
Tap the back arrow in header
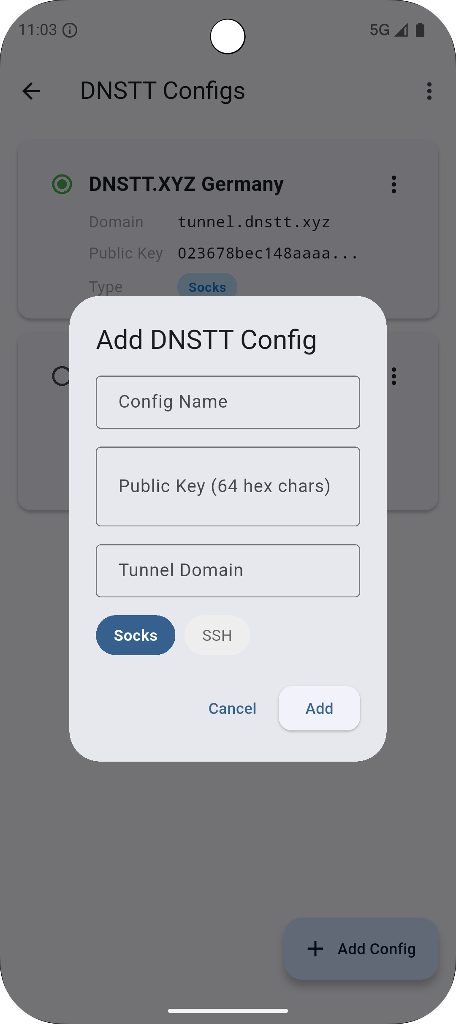click(x=31, y=91)
